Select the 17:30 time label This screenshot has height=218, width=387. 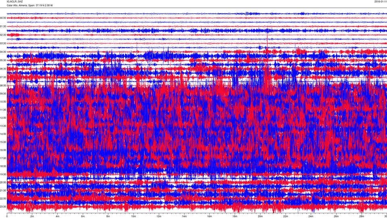[x=3, y=158]
